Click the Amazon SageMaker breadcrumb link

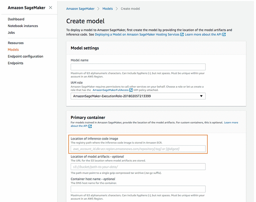tap(82, 9)
